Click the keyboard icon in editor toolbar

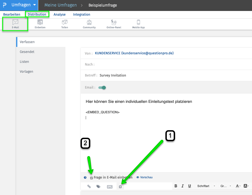[x=110, y=187]
